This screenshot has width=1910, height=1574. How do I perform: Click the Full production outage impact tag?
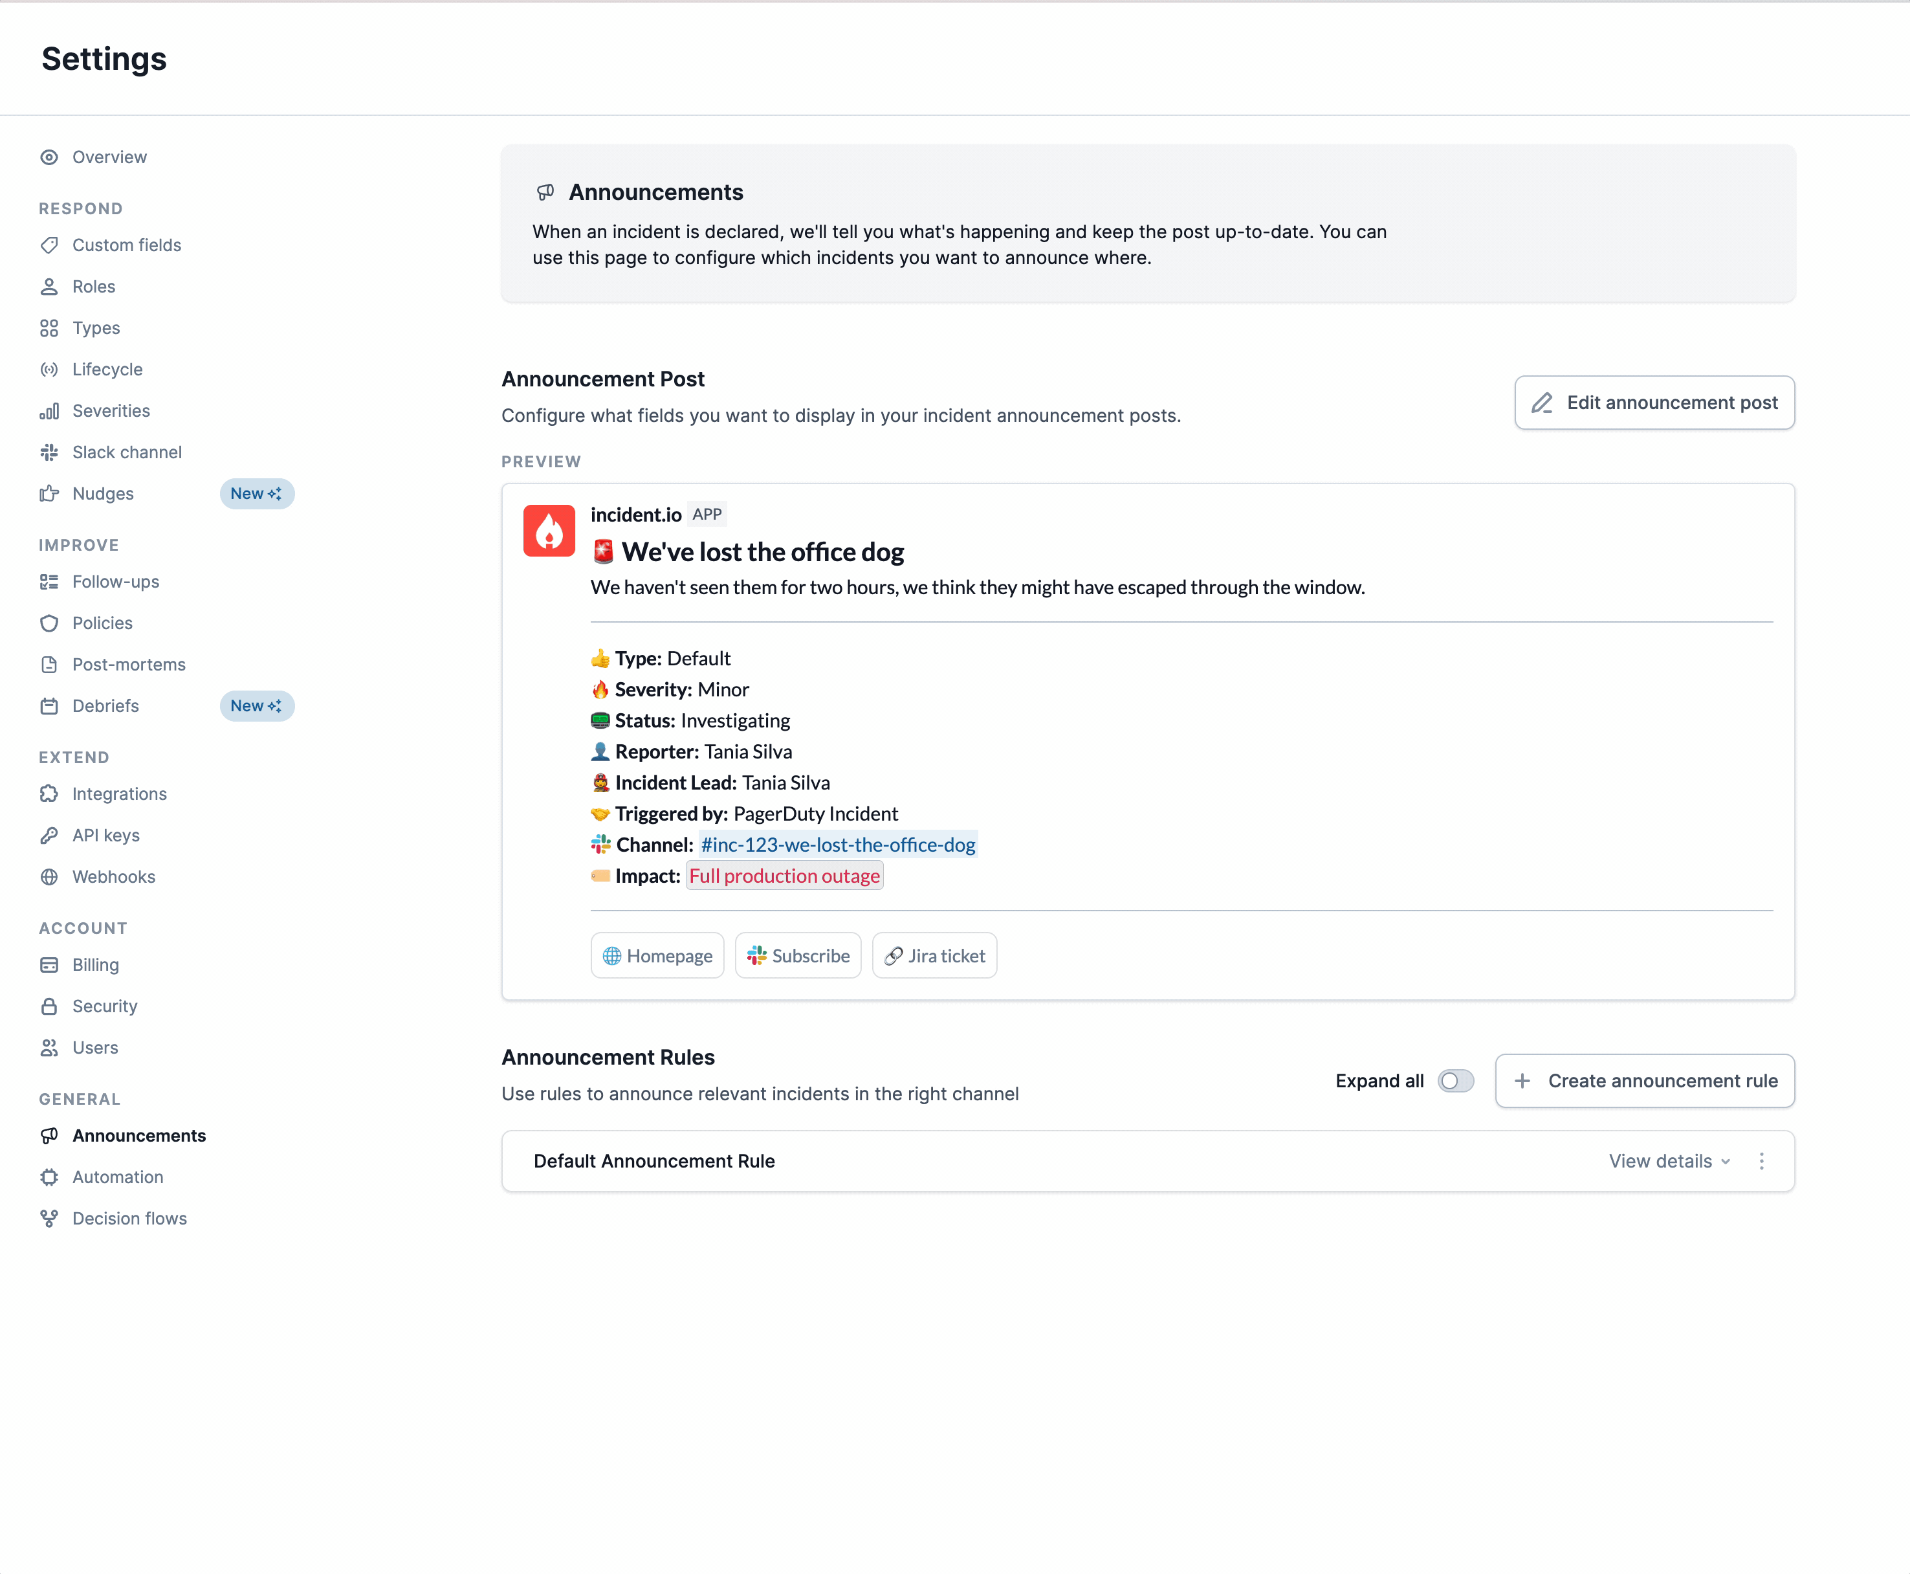click(x=784, y=876)
